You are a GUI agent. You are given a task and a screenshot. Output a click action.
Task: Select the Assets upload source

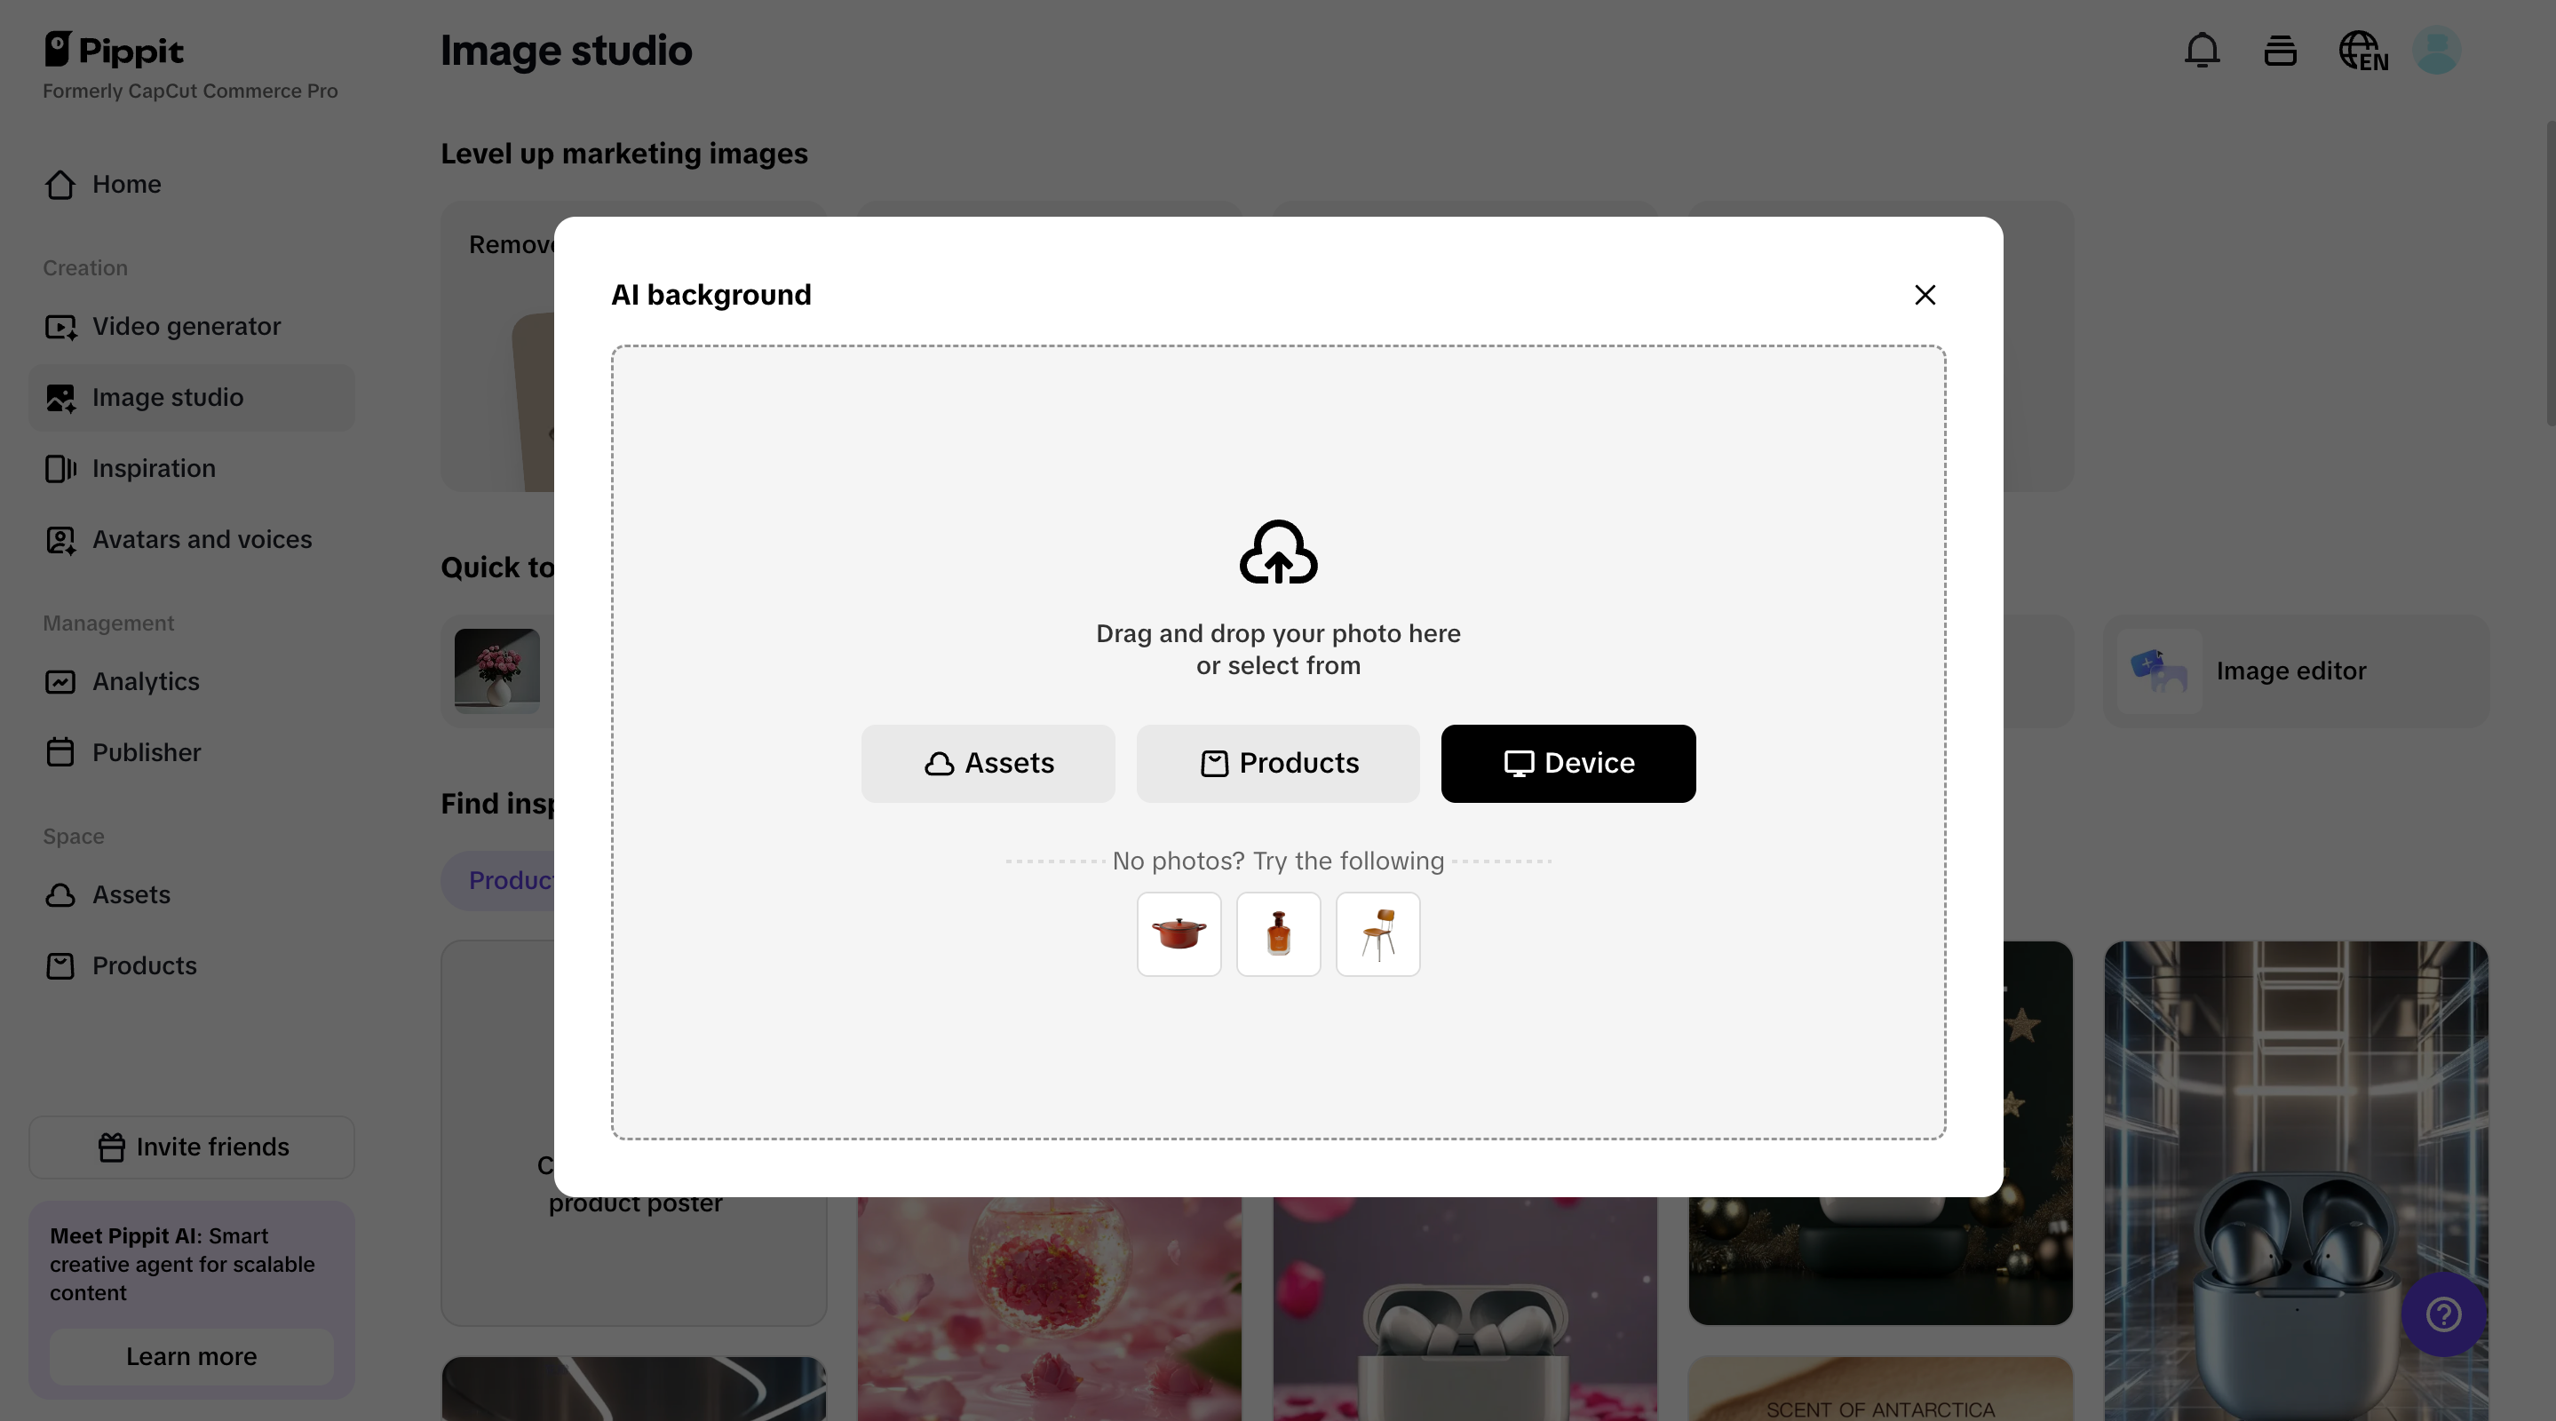(x=988, y=763)
